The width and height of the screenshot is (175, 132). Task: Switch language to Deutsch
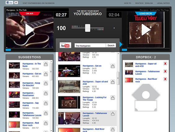(139, 3)
